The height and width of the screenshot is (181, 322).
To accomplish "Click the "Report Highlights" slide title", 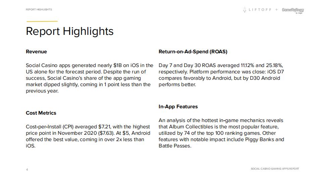I will [x=69, y=31].
